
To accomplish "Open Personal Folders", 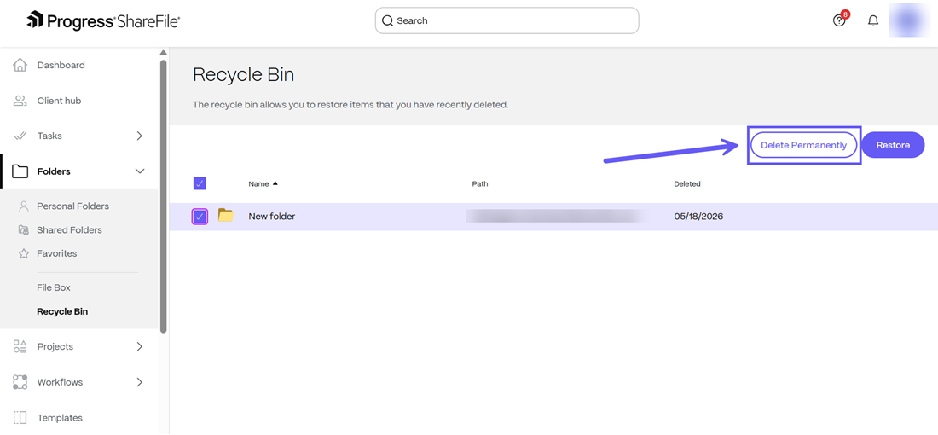I will coord(73,206).
